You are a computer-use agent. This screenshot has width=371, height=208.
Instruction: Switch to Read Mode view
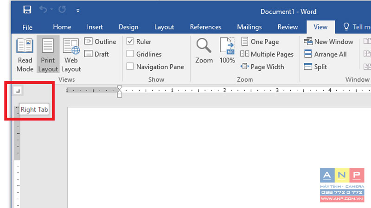(x=25, y=55)
